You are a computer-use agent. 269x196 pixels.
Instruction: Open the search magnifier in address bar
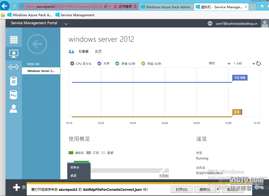point(106,6)
